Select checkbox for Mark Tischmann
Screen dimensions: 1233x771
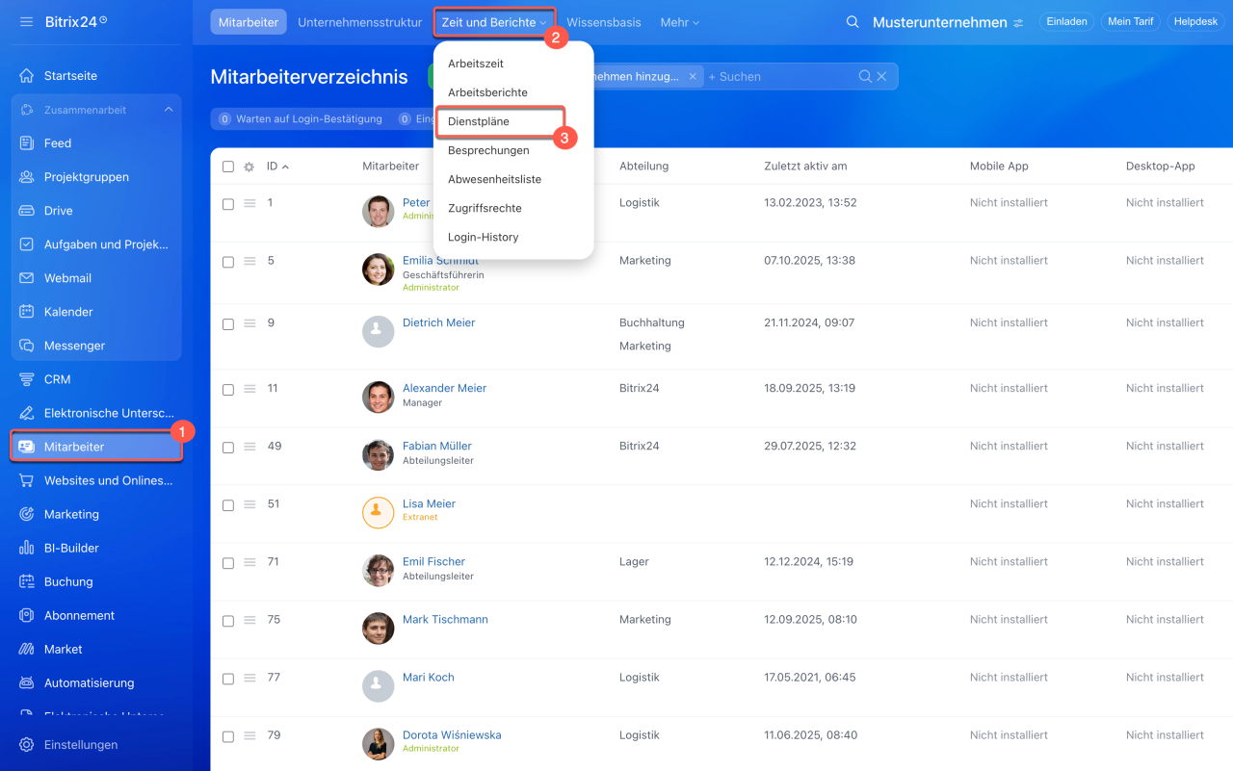[x=228, y=621]
